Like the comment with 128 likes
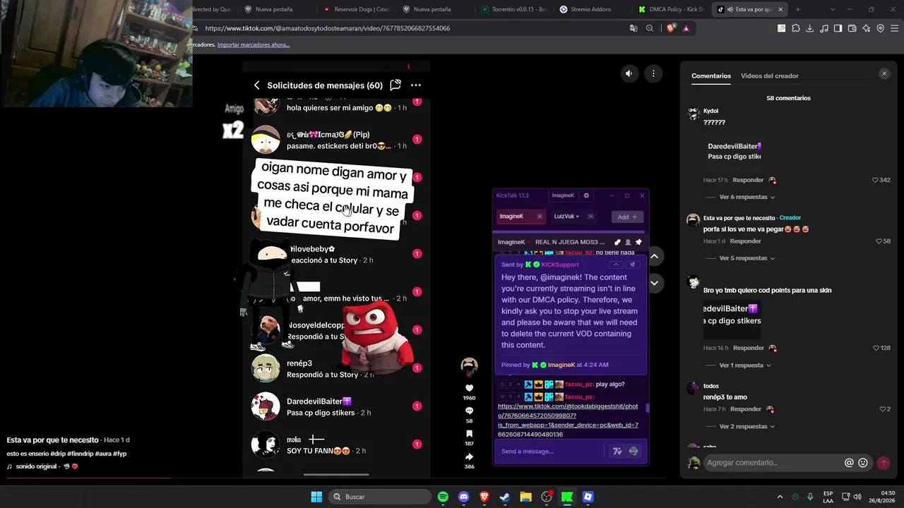 (x=876, y=348)
